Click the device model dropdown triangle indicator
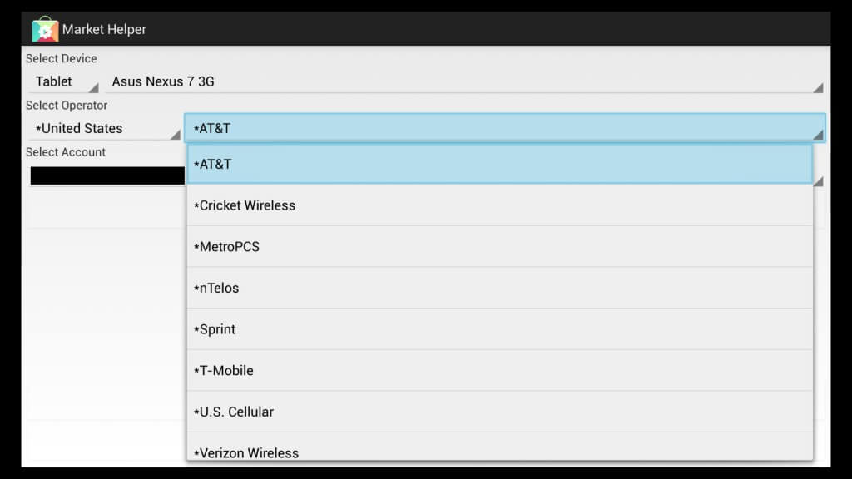This screenshot has width=852, height=479. (819, 88)
